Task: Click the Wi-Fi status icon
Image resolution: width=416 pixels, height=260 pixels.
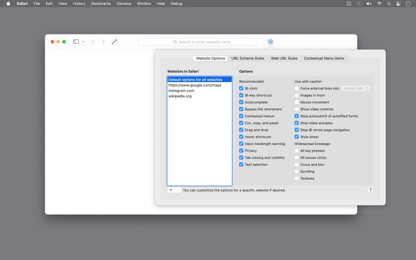Action: click(x=380, y=4)
